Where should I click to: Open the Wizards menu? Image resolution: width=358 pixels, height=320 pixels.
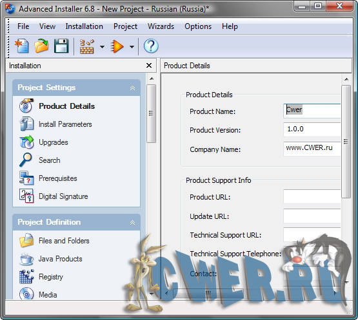(x=161, y=26)
